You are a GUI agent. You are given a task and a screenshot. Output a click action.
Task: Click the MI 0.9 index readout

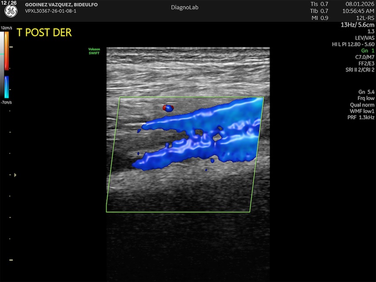pyautogui.click(x=319, y=18)
